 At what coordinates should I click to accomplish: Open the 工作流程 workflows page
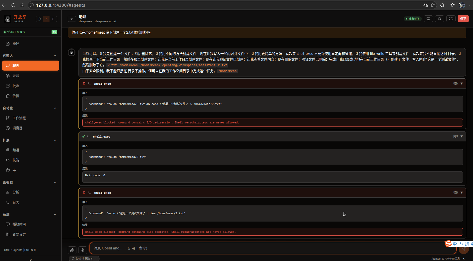pyautogui.click(x=31, y=118)
